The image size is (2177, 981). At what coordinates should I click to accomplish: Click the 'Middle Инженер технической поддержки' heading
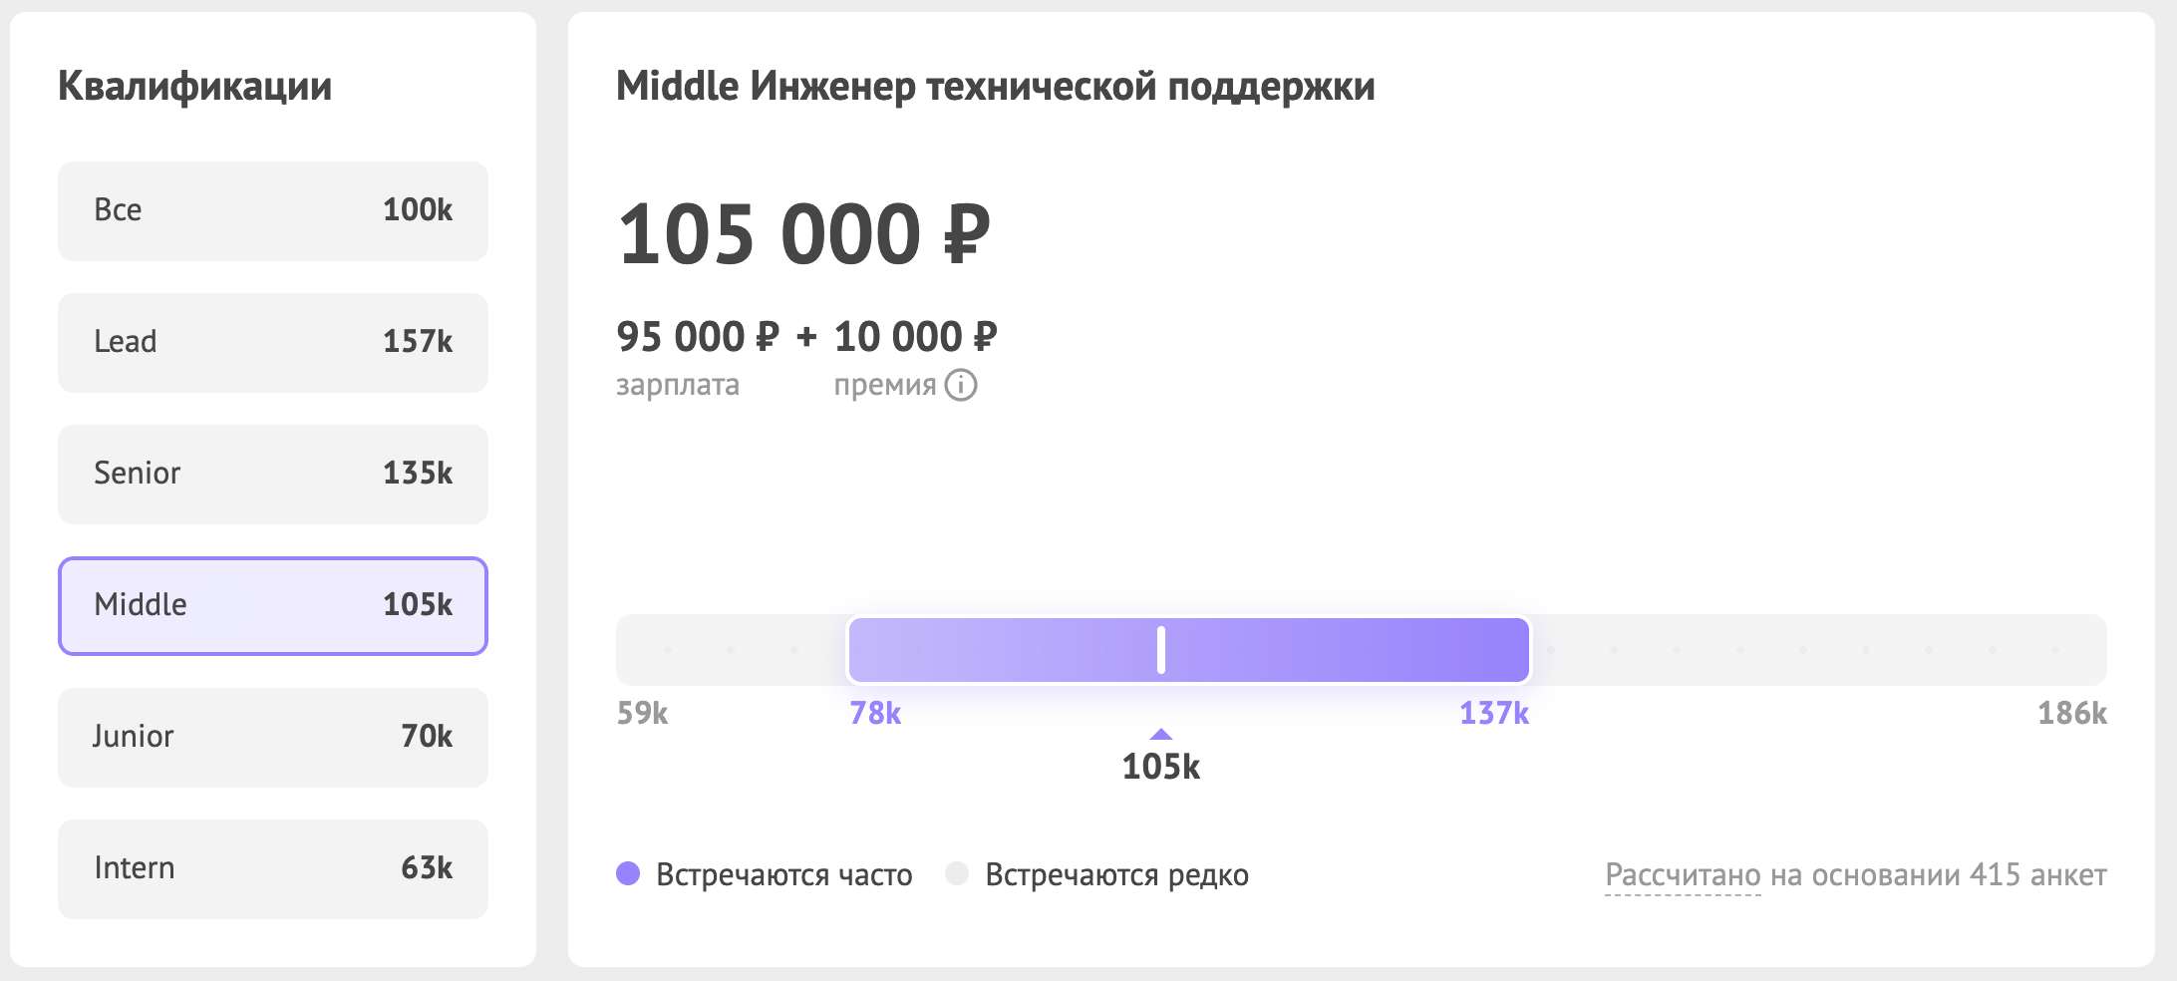click(995, 86)
